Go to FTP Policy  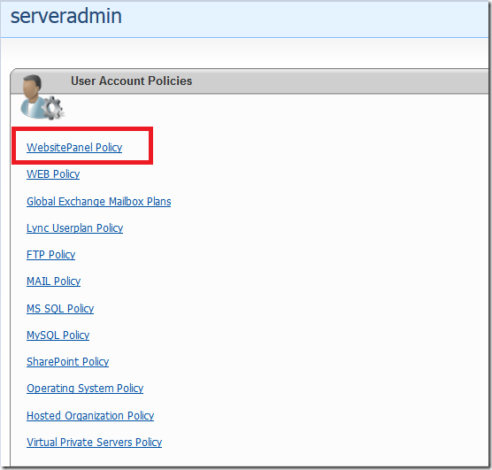coord(50,255)
